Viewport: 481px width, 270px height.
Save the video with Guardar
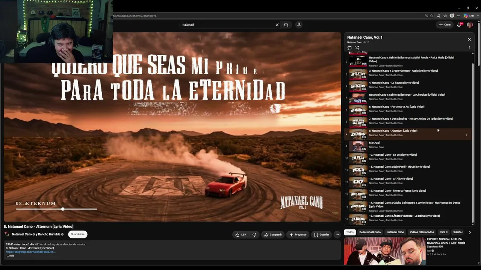pos(322,235)
